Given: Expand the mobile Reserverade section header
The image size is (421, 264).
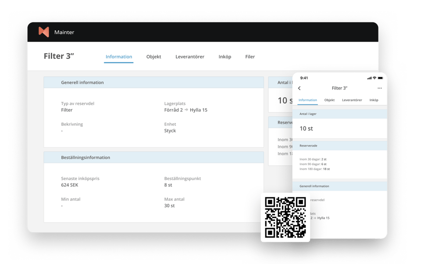Looking at the screenshot, I should click(x=339, y=145).
